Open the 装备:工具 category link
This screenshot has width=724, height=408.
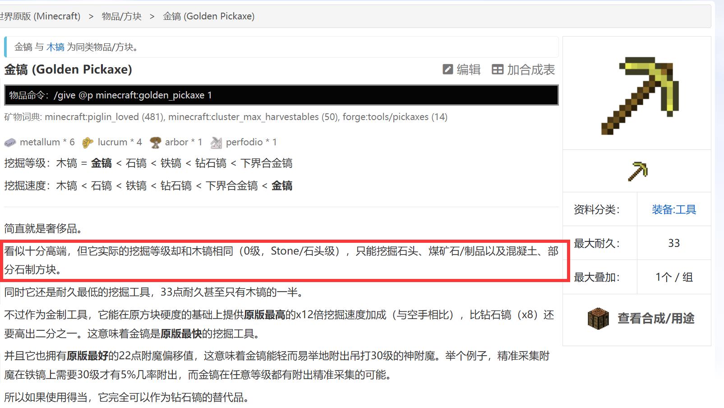coord(673,209)
